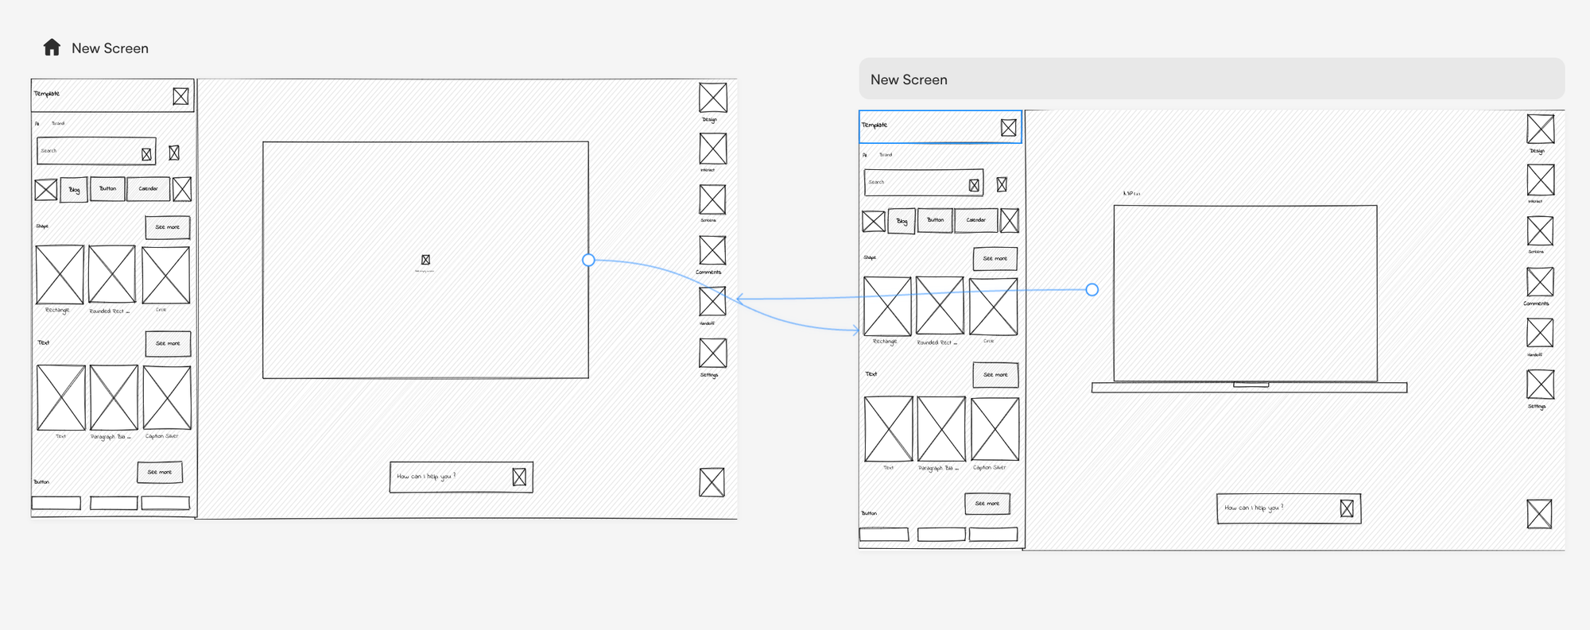Screen dimensions: 1590x630
Task: Click the Screens icon in the left wireframe
Action: (712, 199)
